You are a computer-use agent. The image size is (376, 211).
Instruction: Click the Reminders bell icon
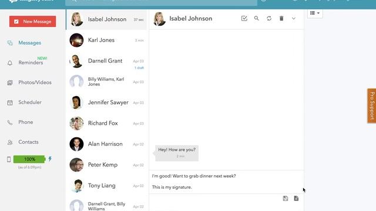[x=10, y=63]
